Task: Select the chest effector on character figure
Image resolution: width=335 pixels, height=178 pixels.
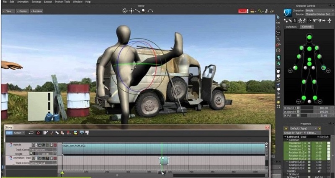Action: (309, 48)
